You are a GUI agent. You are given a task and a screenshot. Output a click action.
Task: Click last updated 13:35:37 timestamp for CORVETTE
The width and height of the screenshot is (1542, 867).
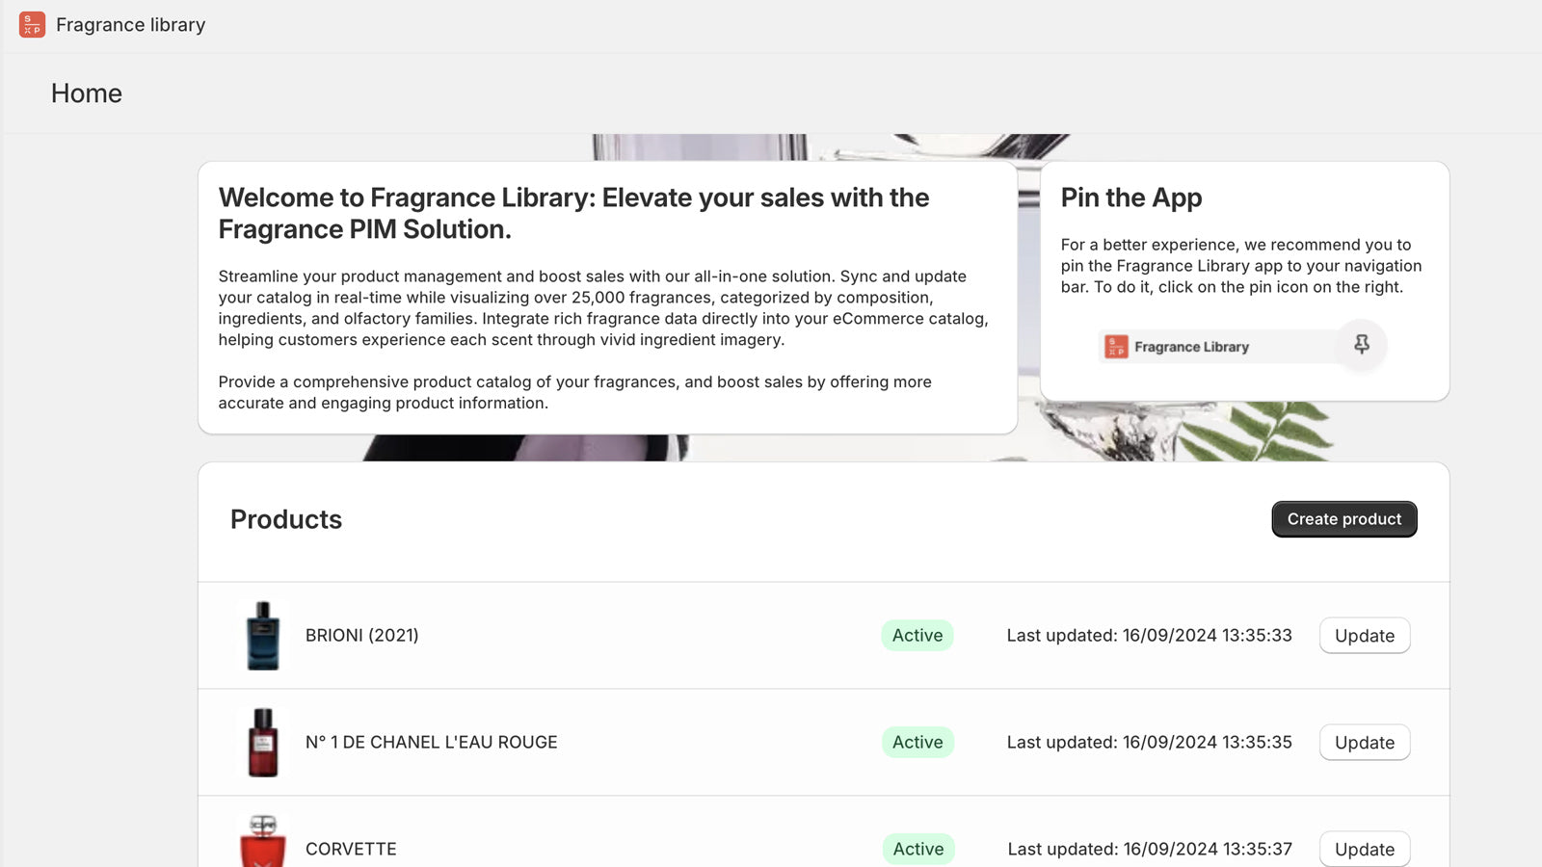point(1150,849)
